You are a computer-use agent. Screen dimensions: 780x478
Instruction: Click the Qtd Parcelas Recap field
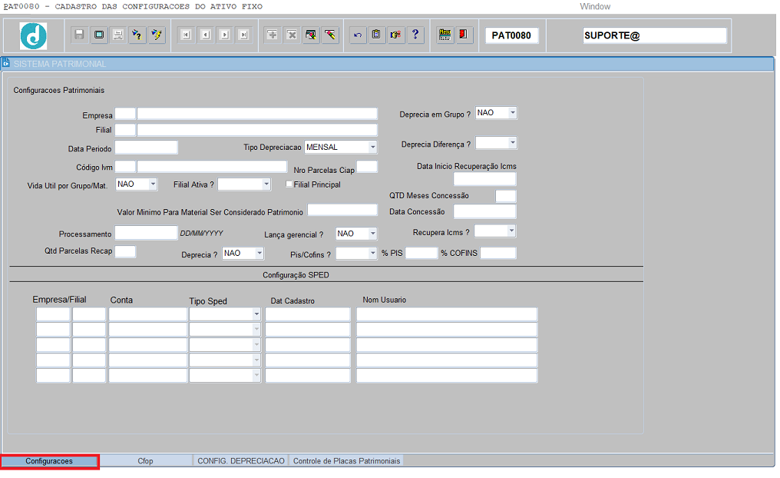pyautogui.click(x=125, y=251)
